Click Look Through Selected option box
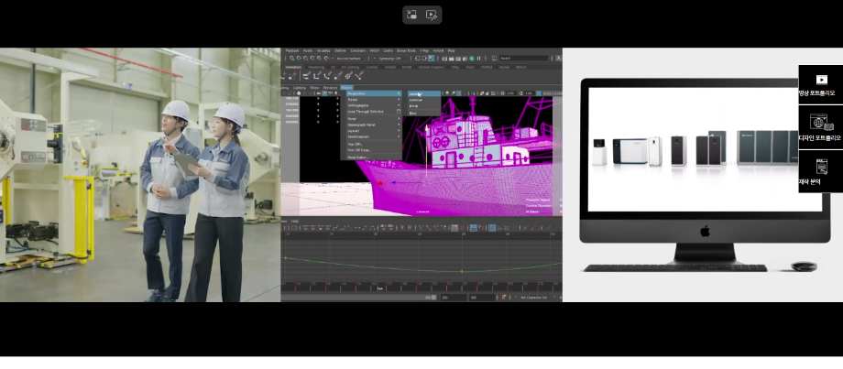This screenshot has height=369, width=843. tap(399, 113)
